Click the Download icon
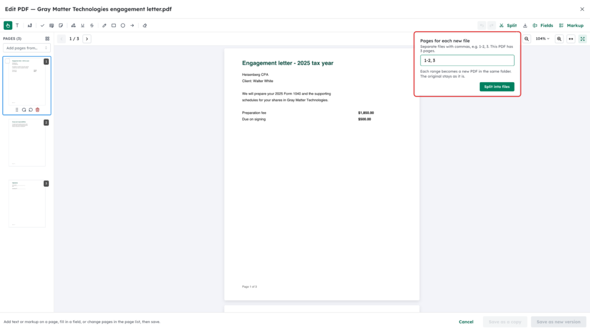The height and width of the screenshot is (331, 590). (x=525, y=25)
